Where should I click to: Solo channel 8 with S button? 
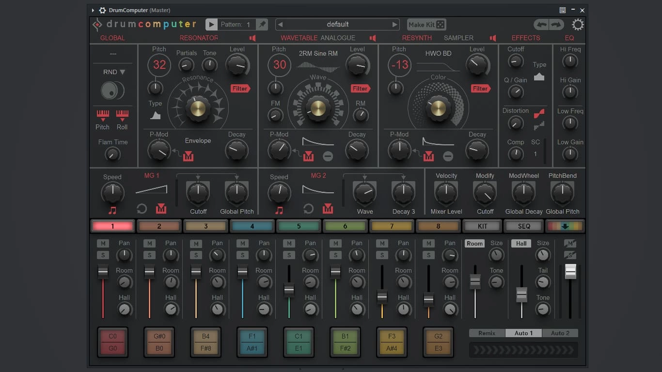click(428, 255)
